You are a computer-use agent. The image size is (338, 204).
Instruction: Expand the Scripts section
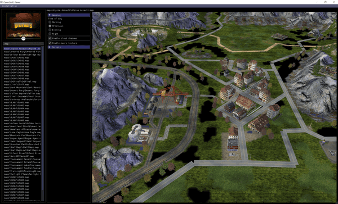point(69,47)
